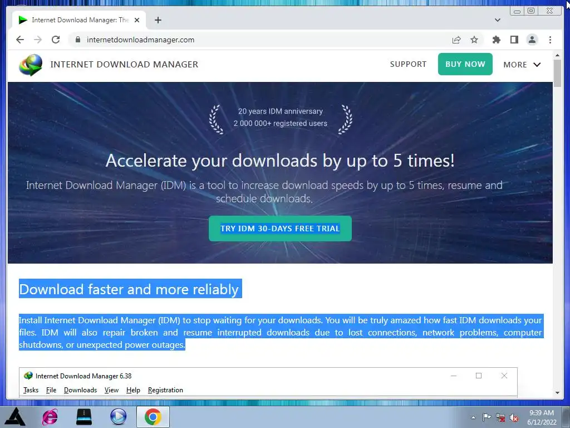Open View menu in the IDM screenshot
The width and height of the screenshot is (570, 428).
(x=111, y=390)
